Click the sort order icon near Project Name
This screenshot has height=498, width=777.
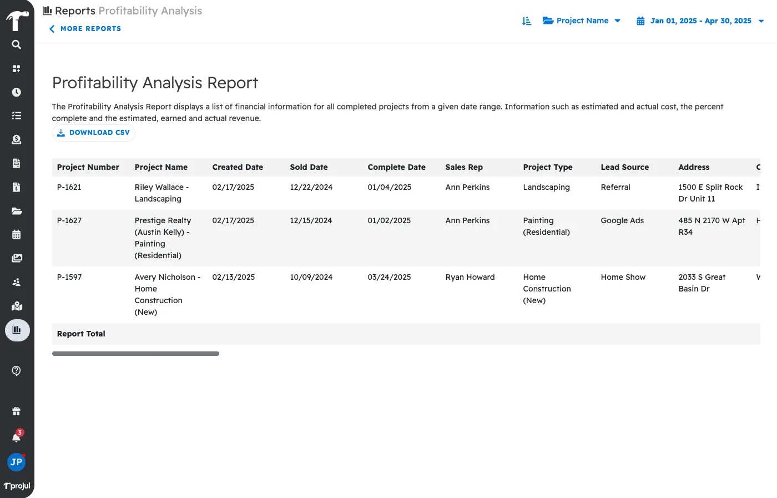click(526, 21)
